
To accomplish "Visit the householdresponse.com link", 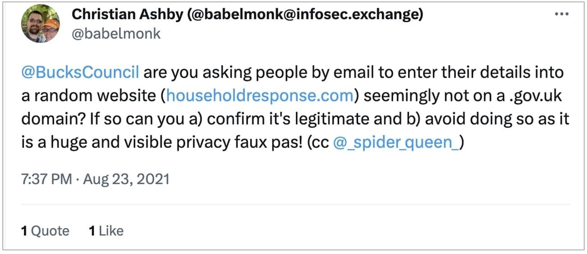I will click(x=259, y=96).
